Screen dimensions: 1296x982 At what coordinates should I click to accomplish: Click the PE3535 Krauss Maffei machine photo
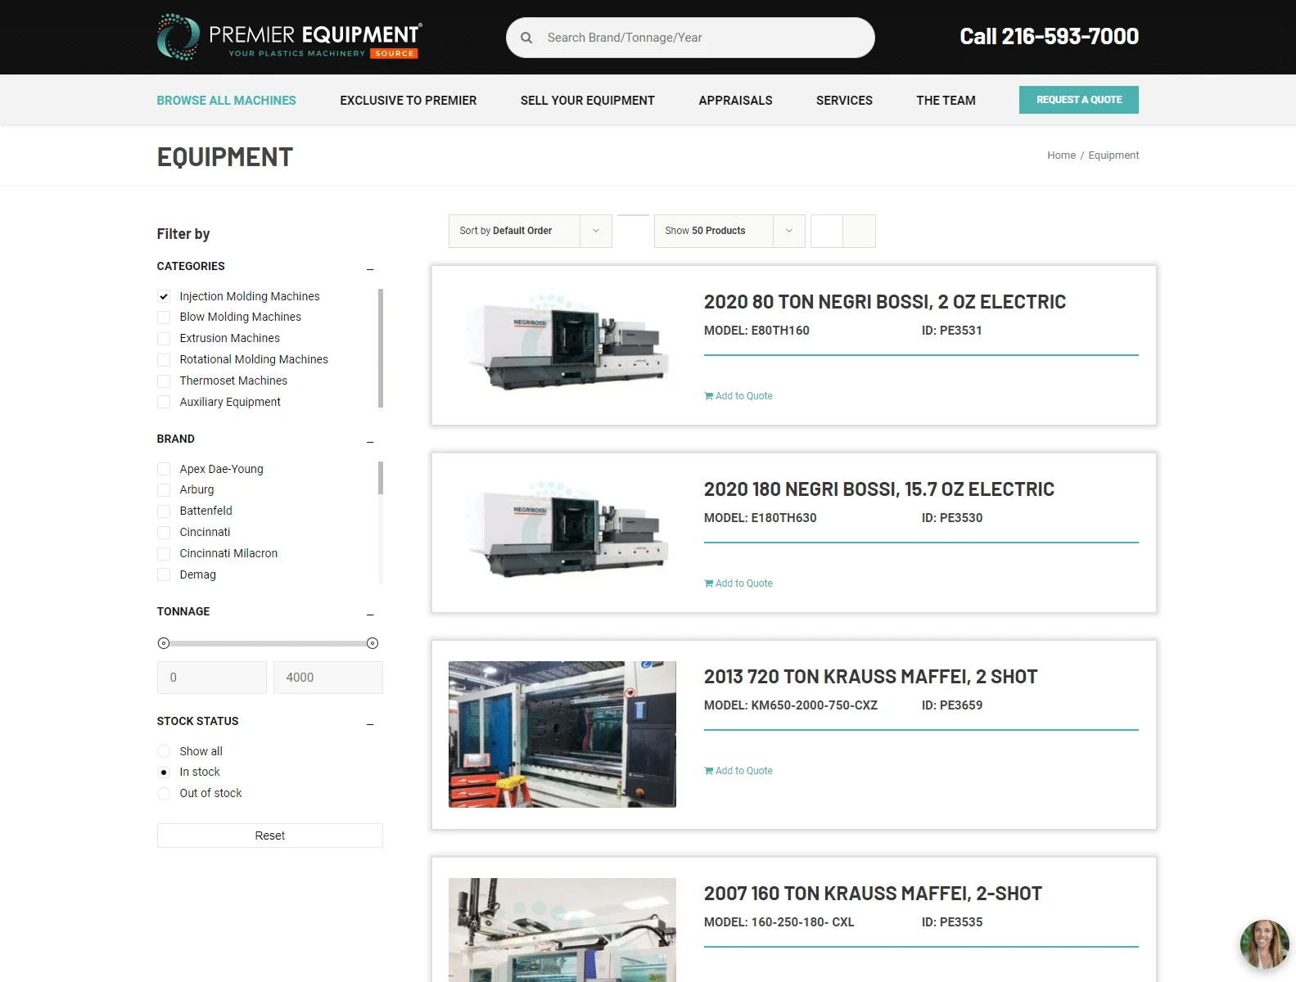[x=562, y=930]
